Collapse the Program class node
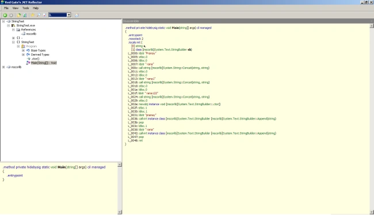The width and height of the screenshot is (374, 215). point(18,46)
